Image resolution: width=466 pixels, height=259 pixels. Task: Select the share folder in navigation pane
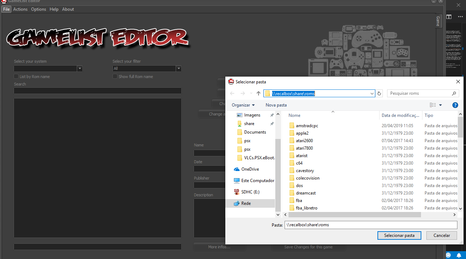pos(249,124)
